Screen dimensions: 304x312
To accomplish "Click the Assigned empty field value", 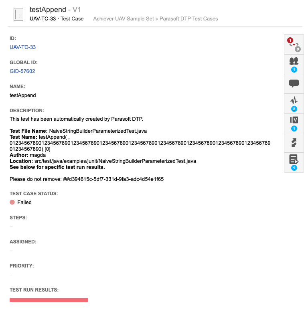I will (11, 251).
